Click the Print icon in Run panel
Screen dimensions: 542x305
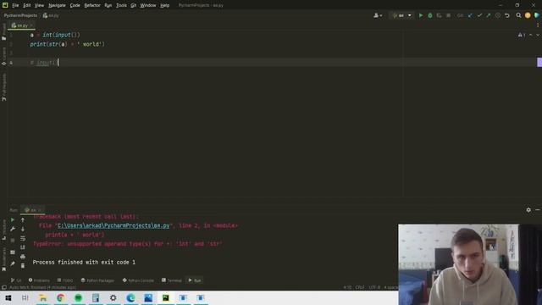click(x=23, y=257)
